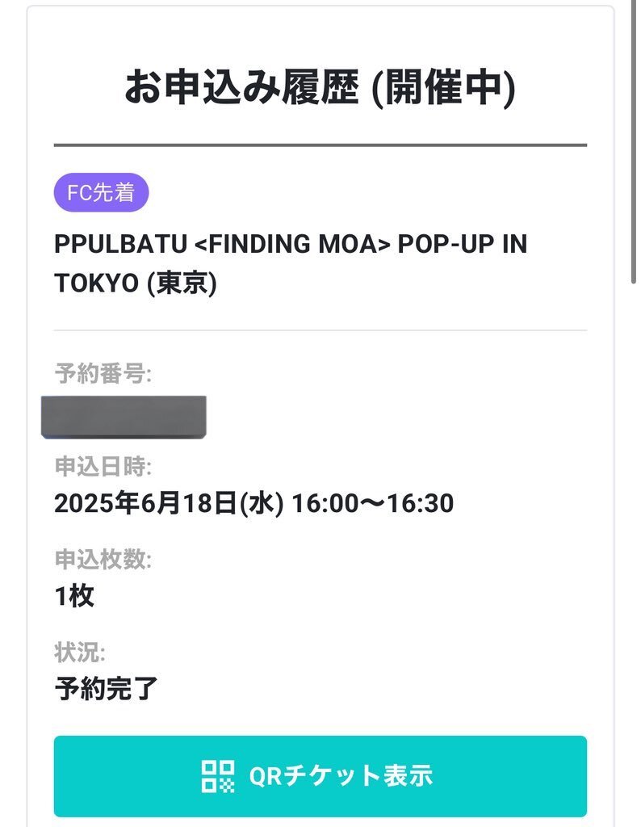
Task: Click the thin divider below the event title
Action: tap(320, 330)
